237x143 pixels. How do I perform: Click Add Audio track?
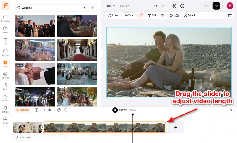pyautogui.click(x=39, y=138)
